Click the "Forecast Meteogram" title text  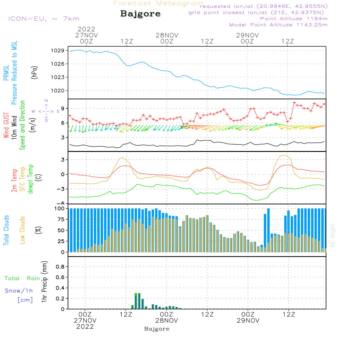158,3
